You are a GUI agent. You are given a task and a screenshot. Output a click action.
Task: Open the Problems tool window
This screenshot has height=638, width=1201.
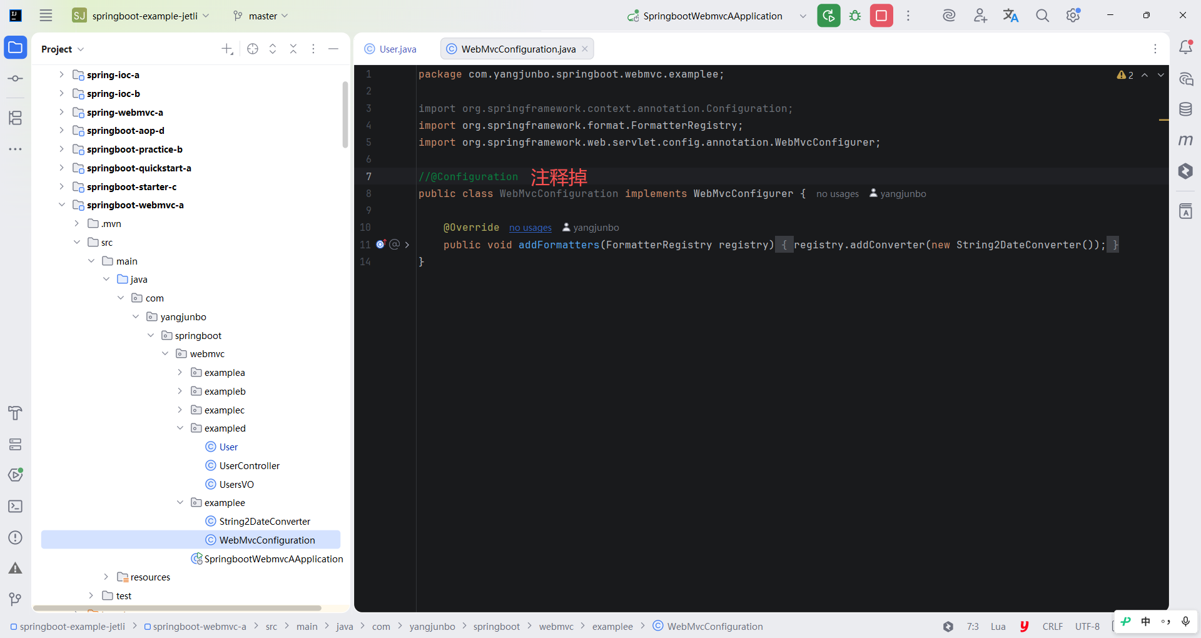pos(16,537)
